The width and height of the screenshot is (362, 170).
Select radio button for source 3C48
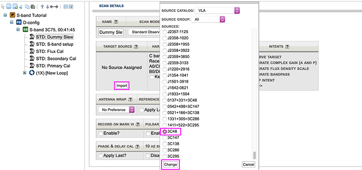tap(165, 132)
